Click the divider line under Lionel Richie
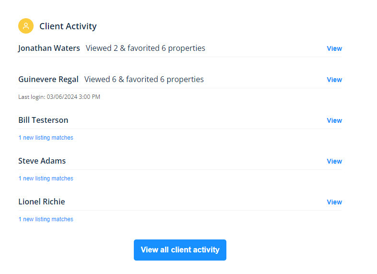The width and height of the screenshot is (377, 274). [180, 211]
